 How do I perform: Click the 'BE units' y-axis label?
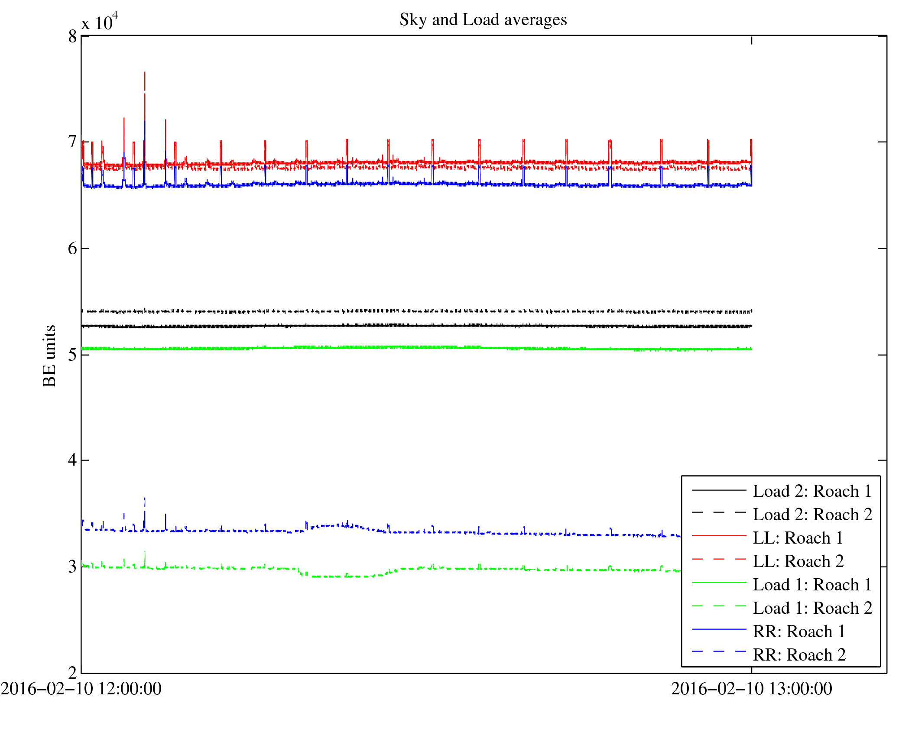click(x=49, y=356)
